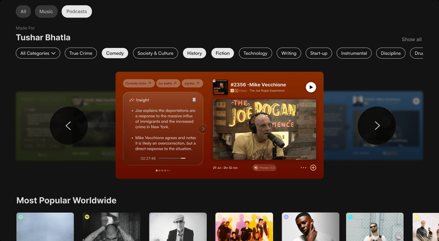
Task: Add episode with the plus circle icon
Action: pyautogui.click(x=313, y=168)
